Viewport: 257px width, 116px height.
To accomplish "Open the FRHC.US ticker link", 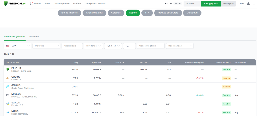I will (x=16, y=68).
